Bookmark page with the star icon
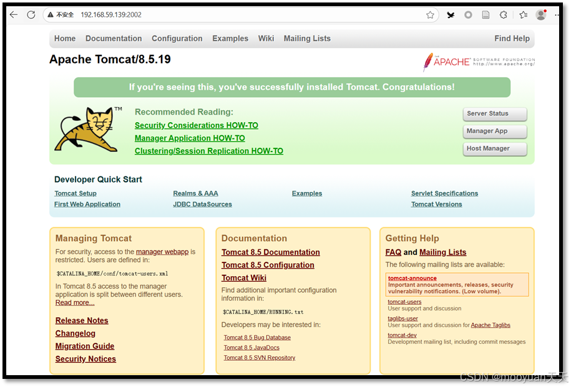The image size is (571, 387). coord(430,15)
